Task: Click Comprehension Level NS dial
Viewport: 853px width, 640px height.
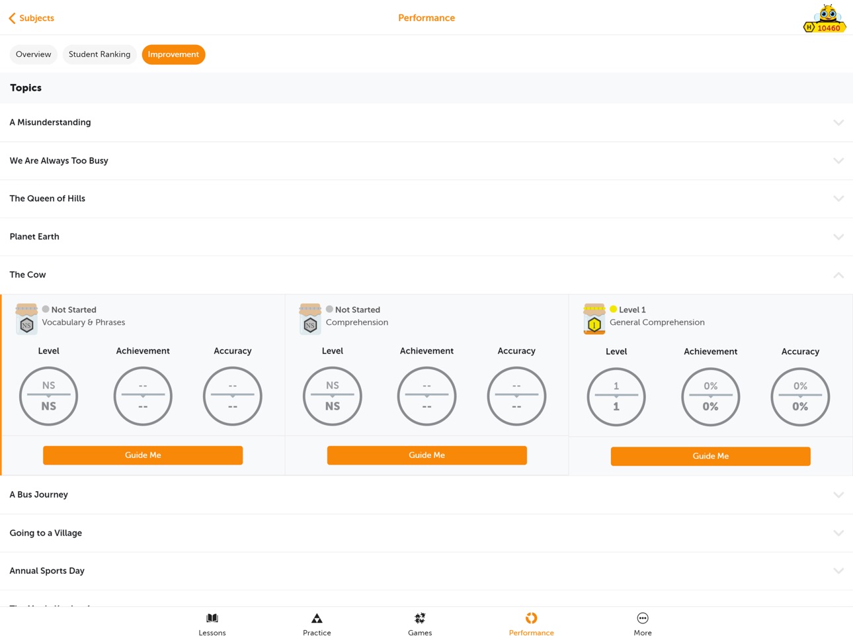Action: [x=333, y=396]
